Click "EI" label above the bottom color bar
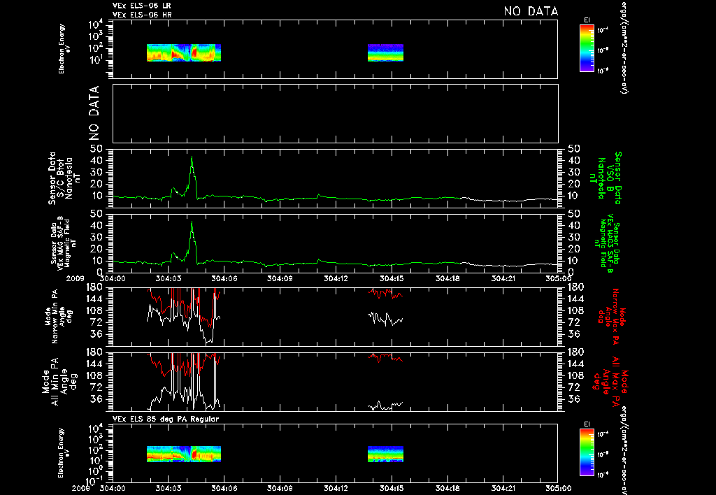 click(587, 424)
